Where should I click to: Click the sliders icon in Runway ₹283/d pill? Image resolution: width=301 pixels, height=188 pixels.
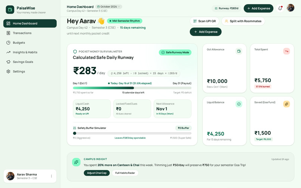coord(216,9)
